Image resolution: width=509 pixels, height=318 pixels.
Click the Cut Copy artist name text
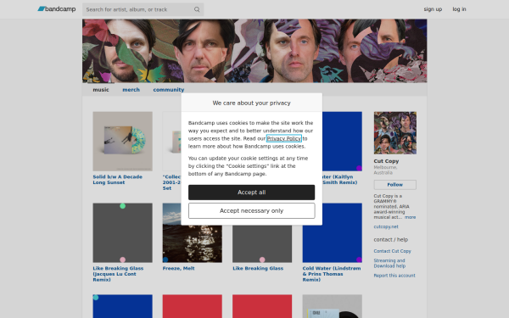tap(386, 161)
